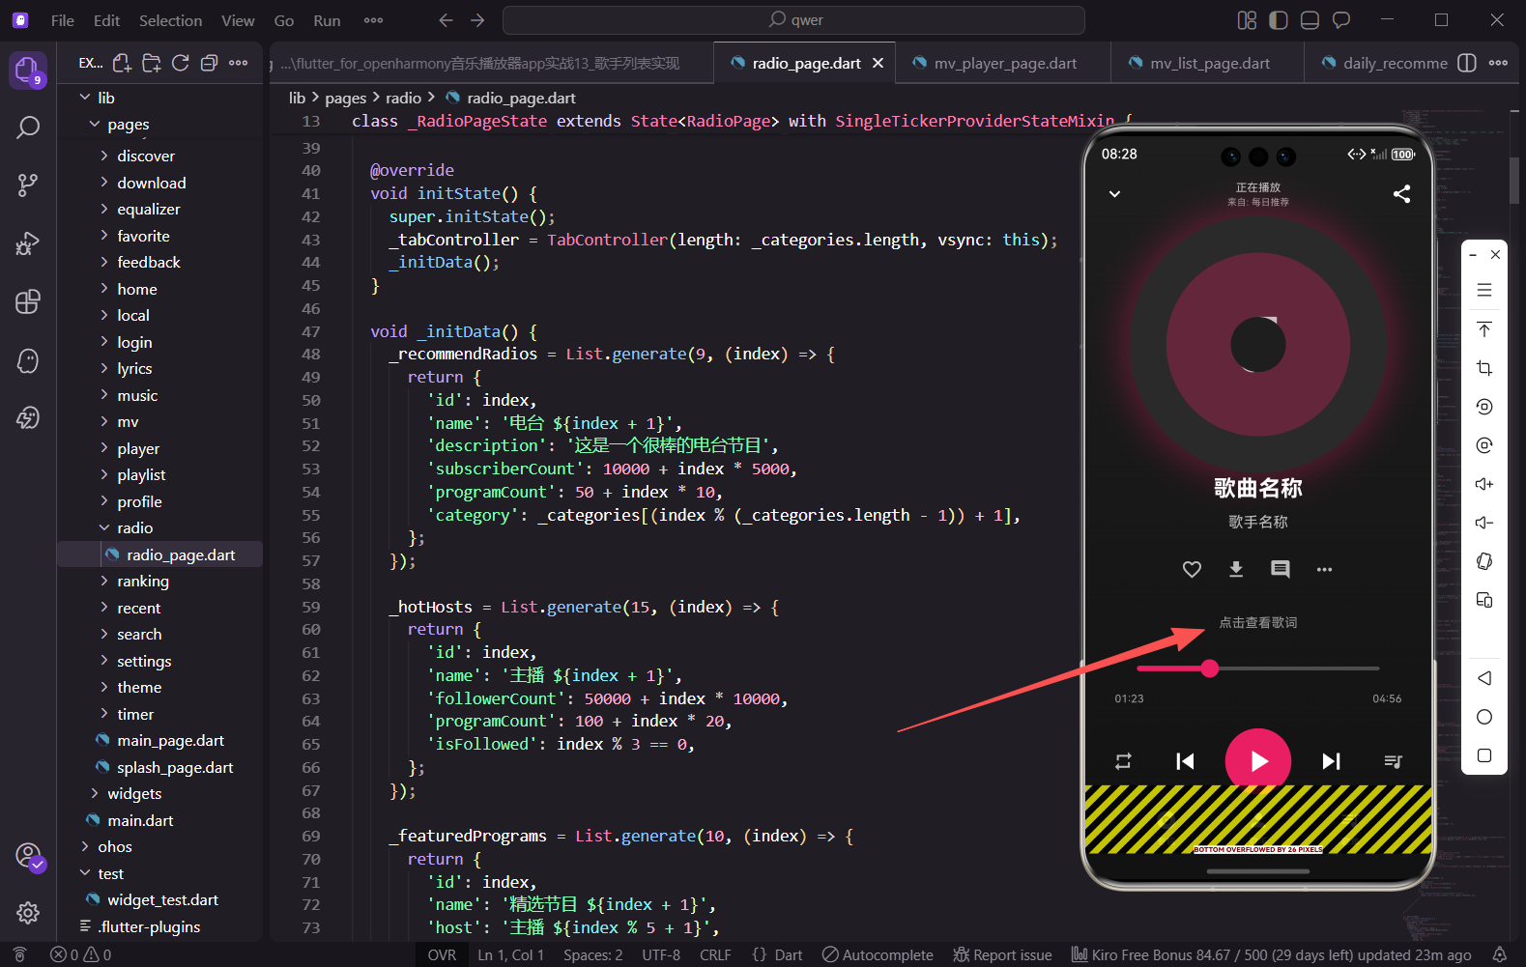Open the Manage settings gear

(28, 912)
